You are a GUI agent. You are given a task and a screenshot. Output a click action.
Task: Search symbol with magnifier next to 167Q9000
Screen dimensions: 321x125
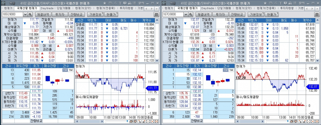tap(191, 14)
